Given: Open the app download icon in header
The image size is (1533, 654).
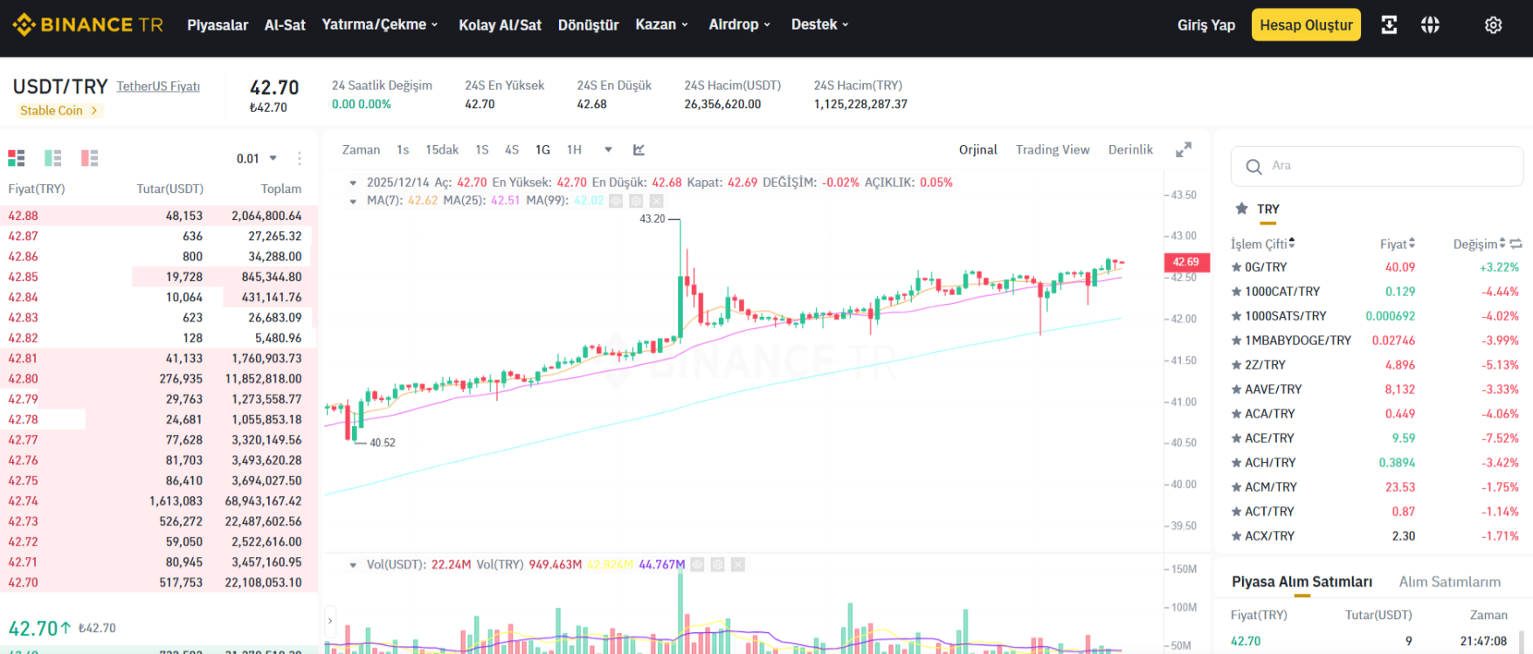Looking at the screenshot, I should click(x=1389, y=25).
